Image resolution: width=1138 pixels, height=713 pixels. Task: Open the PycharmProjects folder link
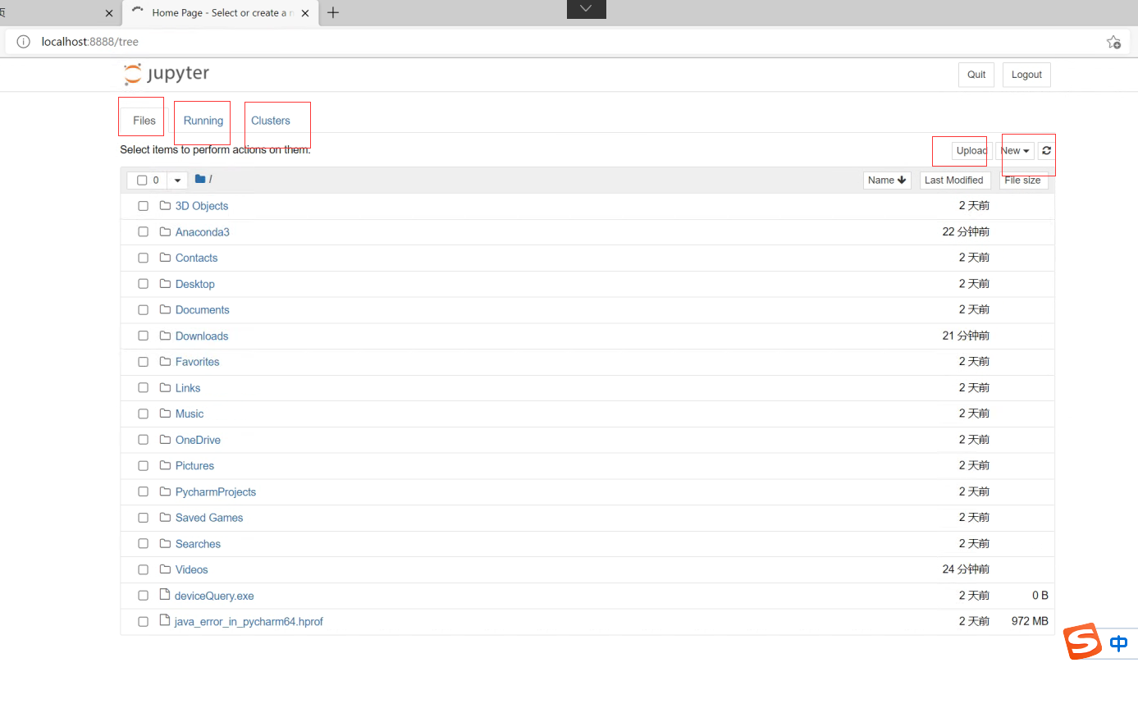tap(216, 492)
